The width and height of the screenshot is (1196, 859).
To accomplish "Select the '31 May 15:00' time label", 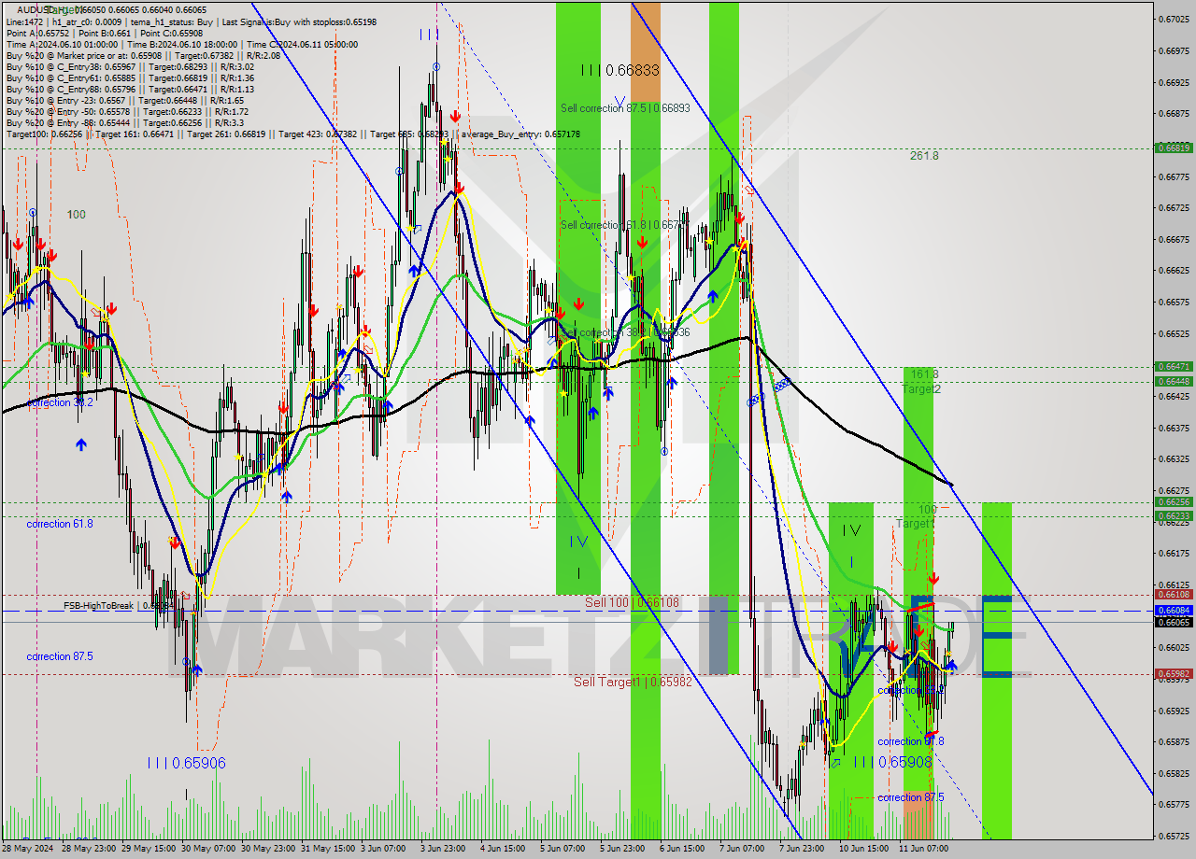I will (330, 849).
